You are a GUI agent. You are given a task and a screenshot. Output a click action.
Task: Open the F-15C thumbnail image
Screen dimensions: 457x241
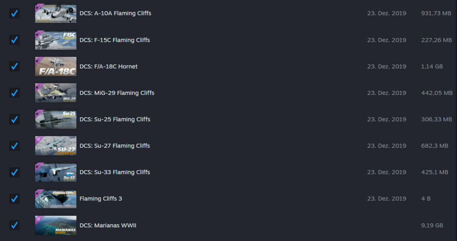pyautogui.click(x=56, y=40)
